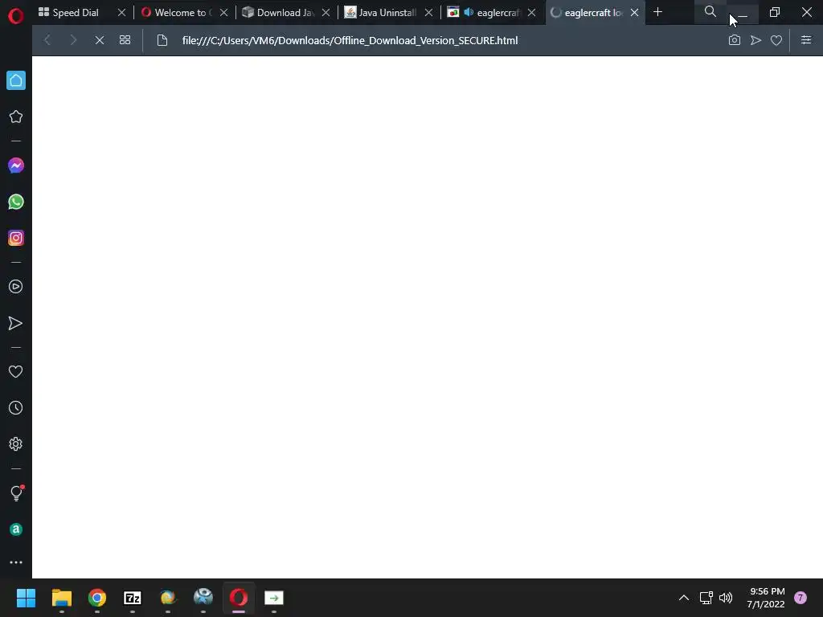Open the green 'a' sidebar extension
Screen dimensions: 823x617
tap(16, 529)
